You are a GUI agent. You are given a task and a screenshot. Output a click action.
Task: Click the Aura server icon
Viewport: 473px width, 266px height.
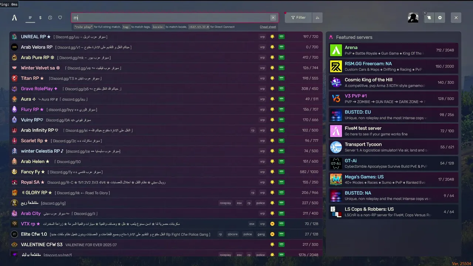pyautogui.click(x=14, y=99)
